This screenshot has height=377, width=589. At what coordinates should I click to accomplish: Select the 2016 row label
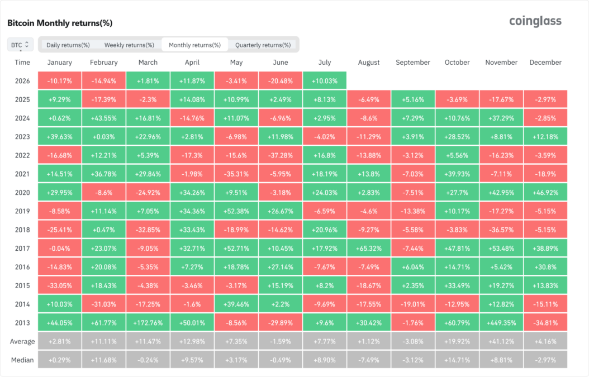coord(22,267)
